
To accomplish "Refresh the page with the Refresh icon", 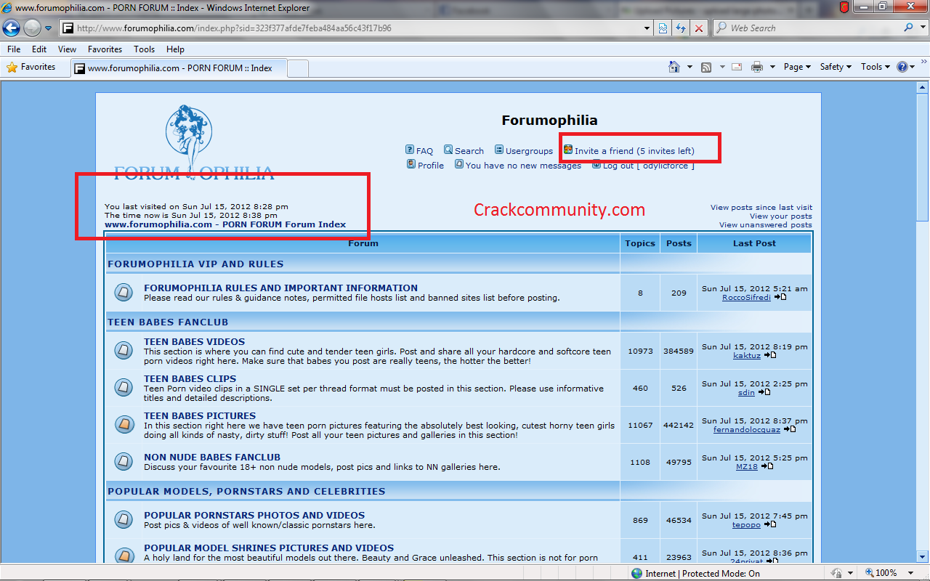I will pos(681,28).
